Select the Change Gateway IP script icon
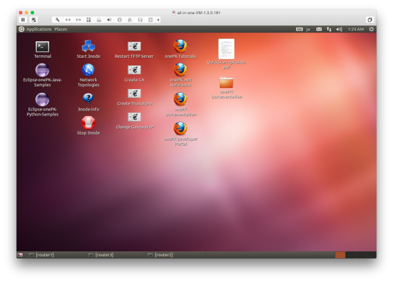The width and height of the screenshot is (393, 282). [x=134, y=117]
